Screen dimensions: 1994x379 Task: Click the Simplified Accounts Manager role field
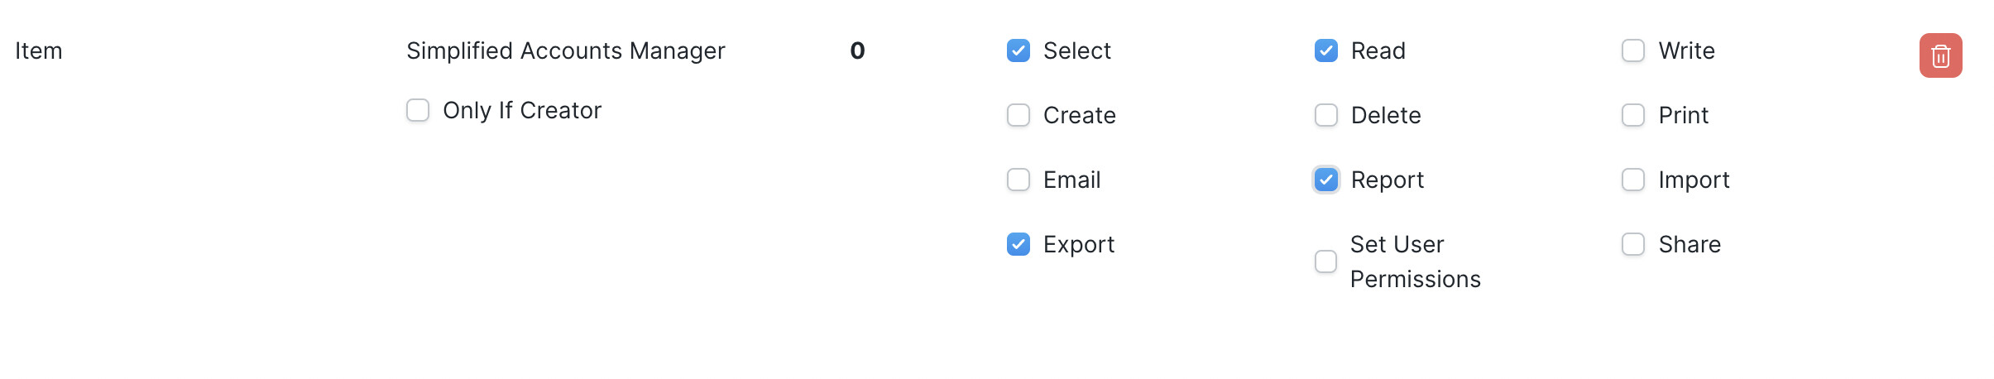click(x=566, y=50)
